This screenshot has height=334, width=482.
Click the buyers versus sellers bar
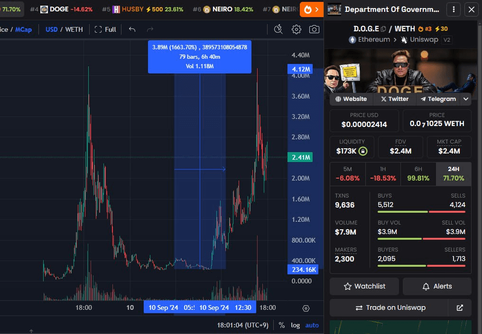(421, 266)
